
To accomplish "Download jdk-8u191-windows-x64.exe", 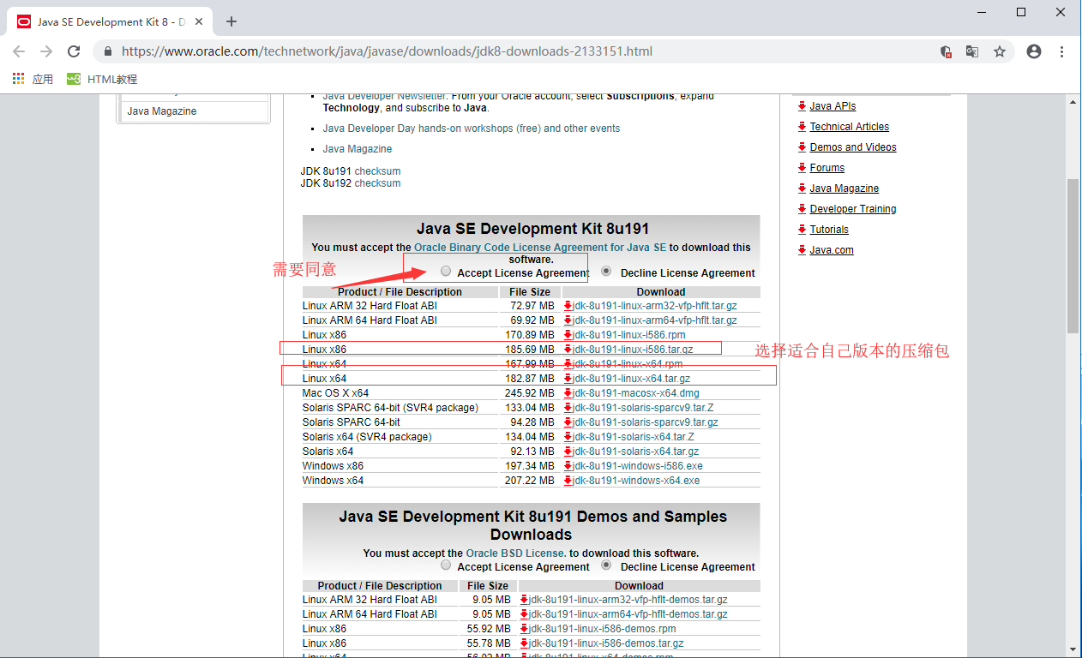I will pyautogui.click(x=636, y=481).
